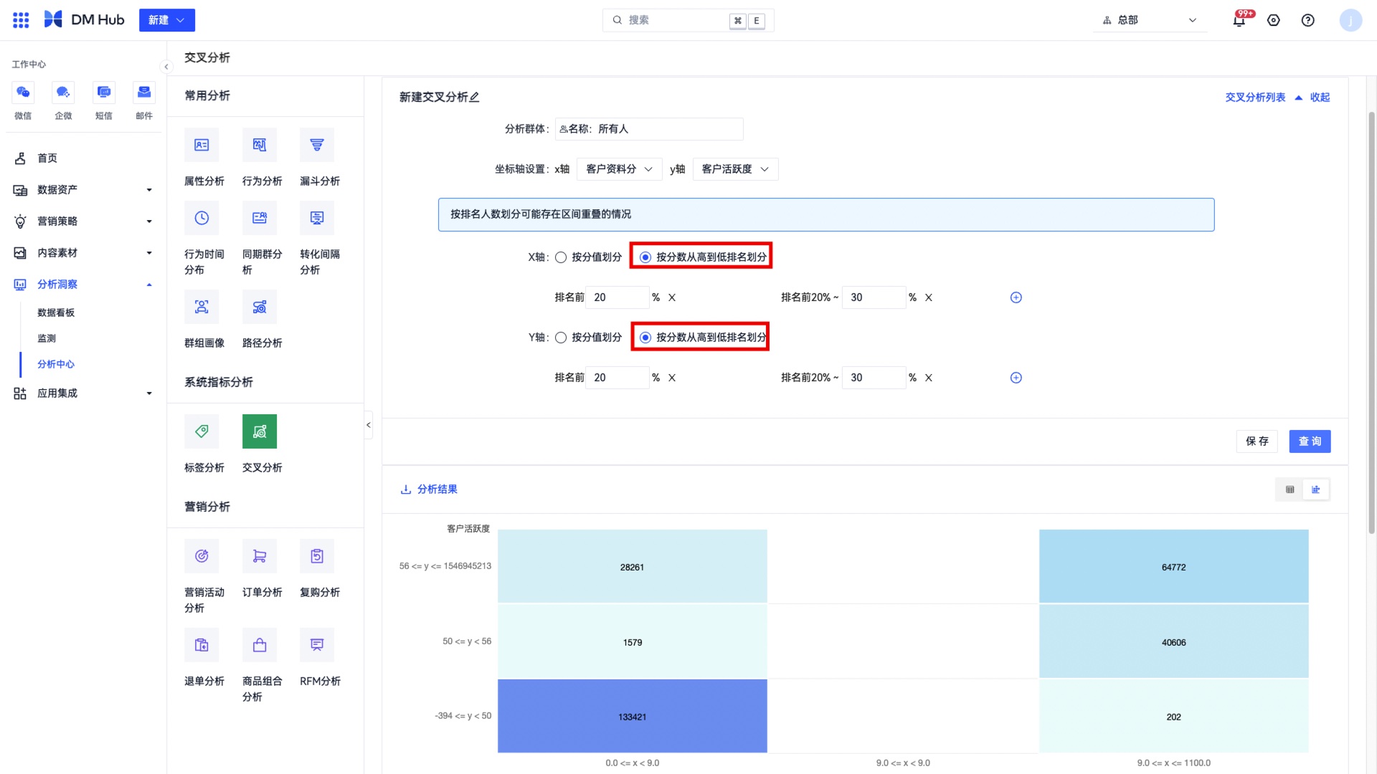Viewport: 1377px width, 774px height.
Task: Open 路径分析 path analysis icon
Action: 260,307
